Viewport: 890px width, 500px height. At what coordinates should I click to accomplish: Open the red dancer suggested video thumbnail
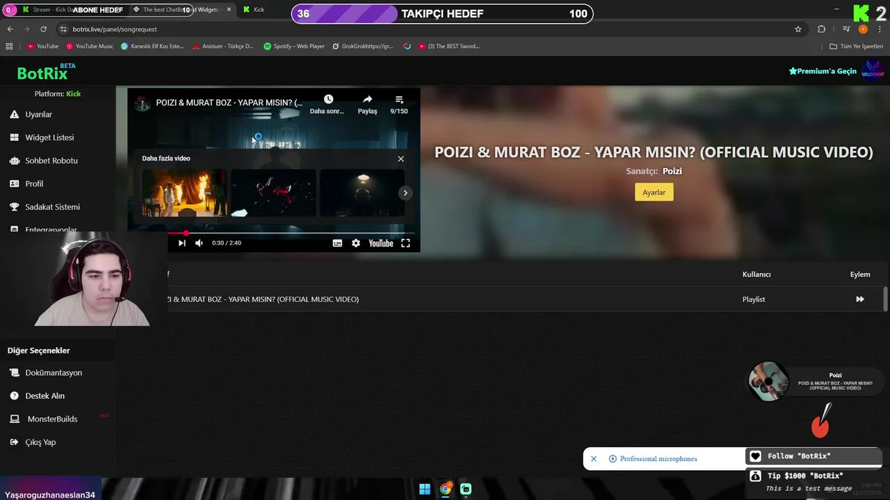pos(273,193)
